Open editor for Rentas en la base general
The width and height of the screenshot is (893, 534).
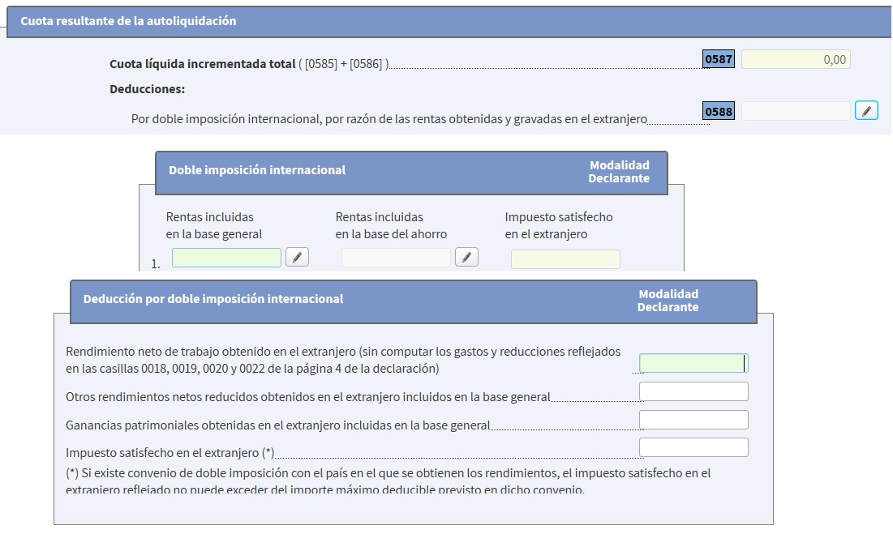pos(297,258)
